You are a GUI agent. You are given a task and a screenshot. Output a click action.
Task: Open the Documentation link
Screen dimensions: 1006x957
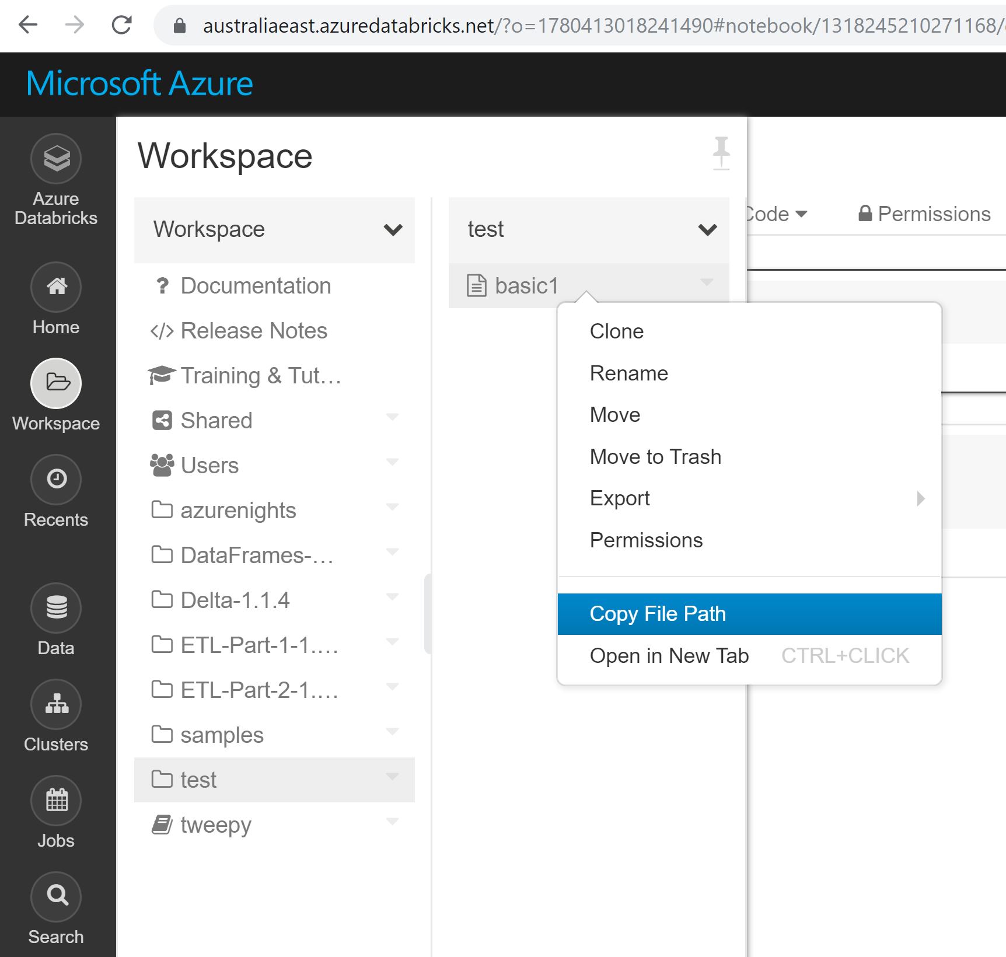[x=256, y=286]
